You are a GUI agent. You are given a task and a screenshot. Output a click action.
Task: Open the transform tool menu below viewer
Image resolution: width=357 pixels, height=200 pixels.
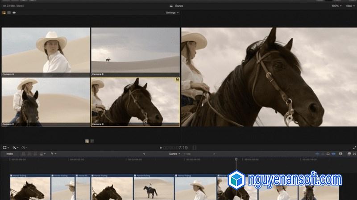pos(6,147)
